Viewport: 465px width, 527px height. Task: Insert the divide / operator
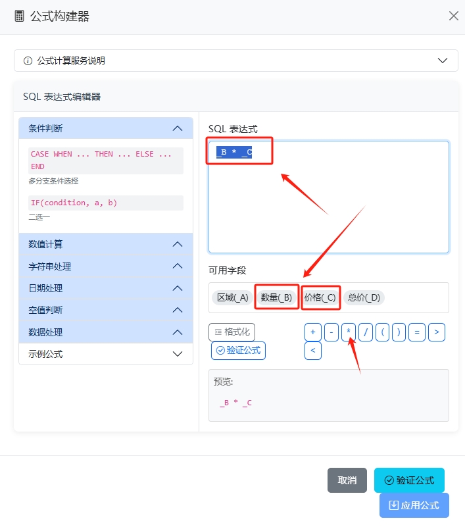pyautogui.click(x=366, y=332)
